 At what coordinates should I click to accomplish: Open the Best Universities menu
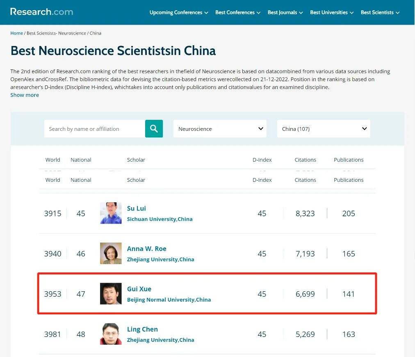tap(332, 12)
